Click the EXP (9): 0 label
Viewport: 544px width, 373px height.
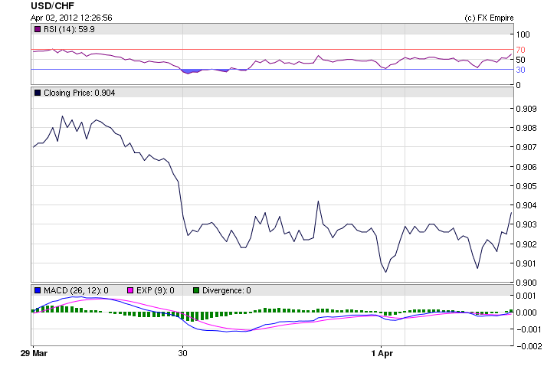click(155, 290)
